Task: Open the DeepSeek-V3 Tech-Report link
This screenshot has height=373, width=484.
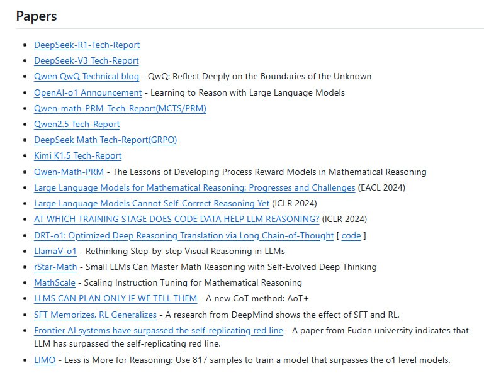Action: click(x=86, y=61)
